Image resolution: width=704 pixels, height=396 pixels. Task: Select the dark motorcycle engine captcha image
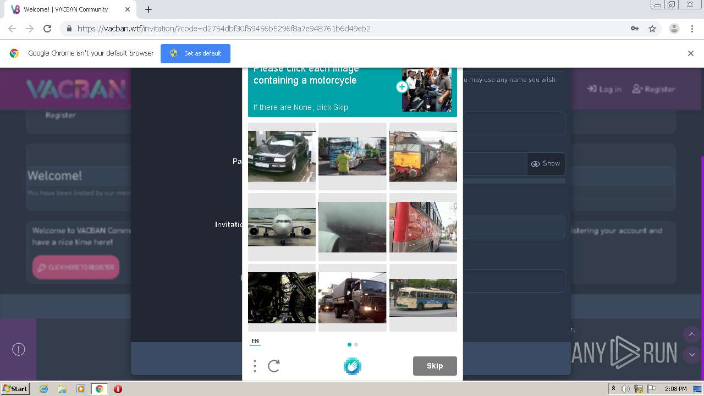[282, 298]
